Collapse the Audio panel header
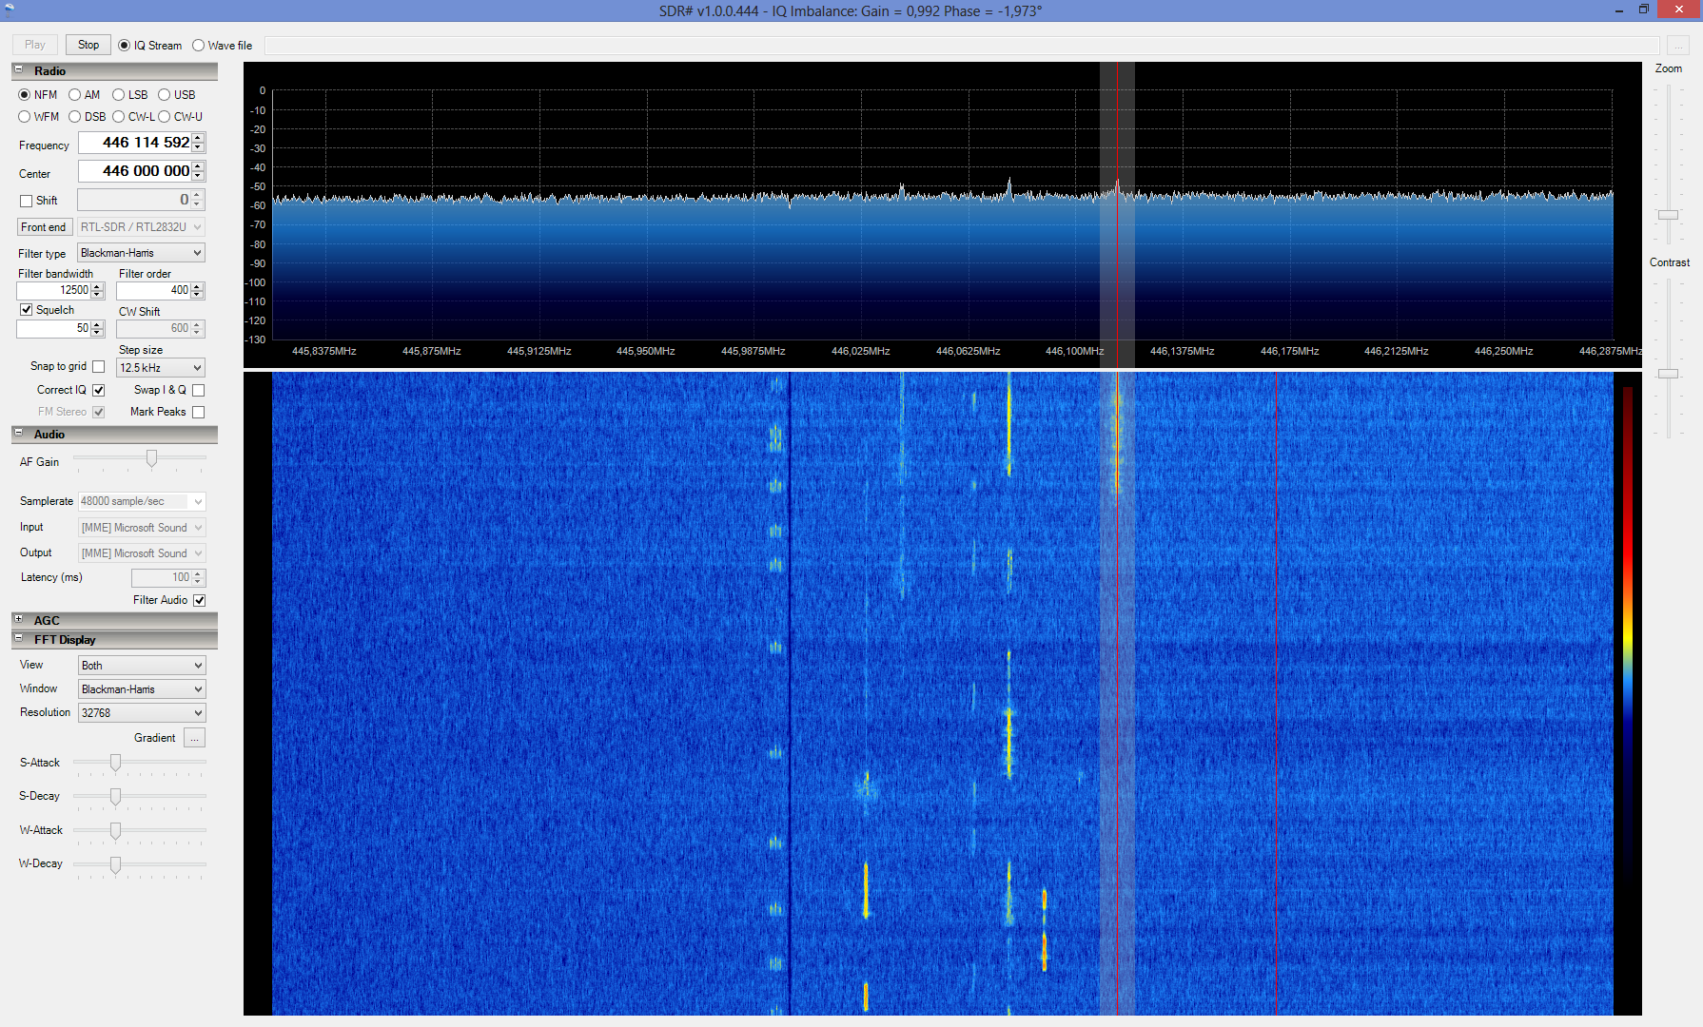The image size is (1703, 1027). [18, 434]
